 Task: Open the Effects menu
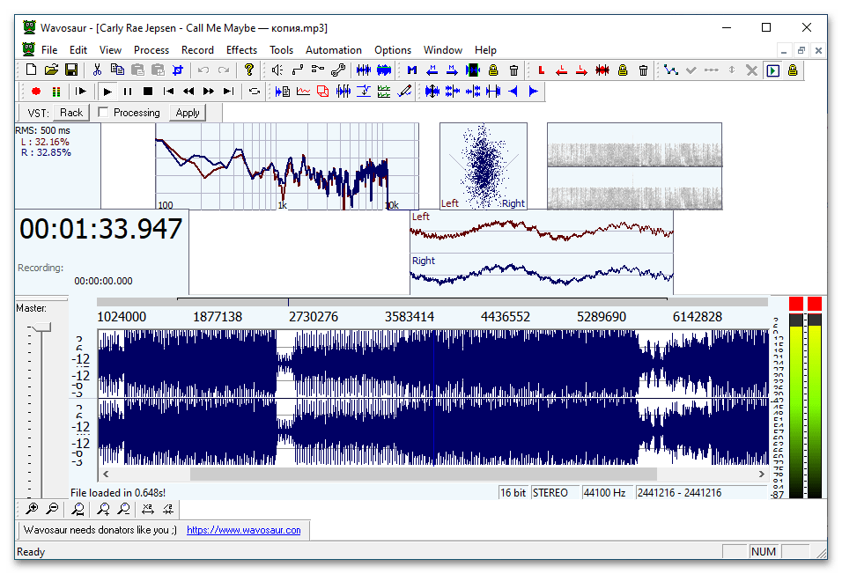[241, 50]
